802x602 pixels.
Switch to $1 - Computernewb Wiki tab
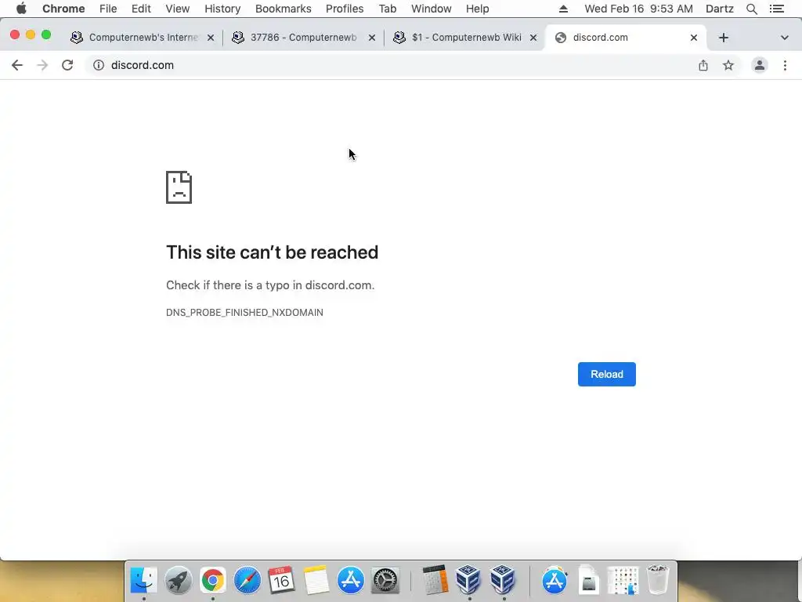(x=465, y=38)
